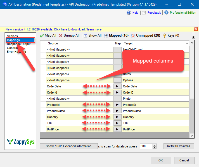
Task: Click Show All toolbar item
Action: pos(93,35)
